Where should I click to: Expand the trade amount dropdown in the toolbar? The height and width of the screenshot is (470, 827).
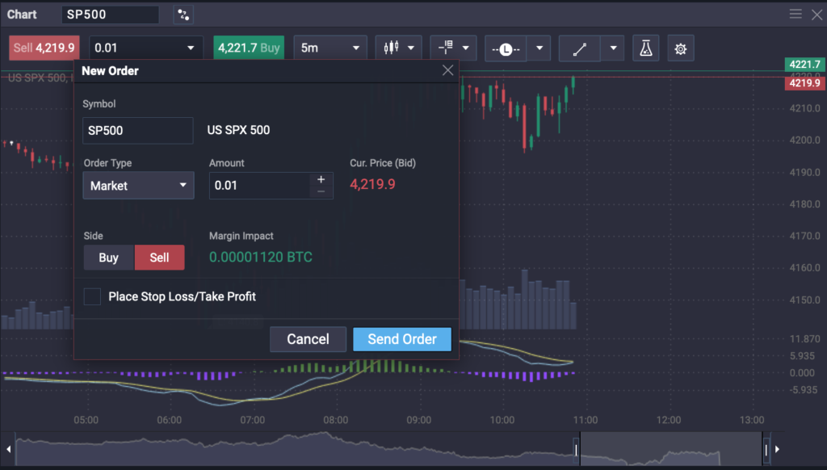(x=189, y=48)
